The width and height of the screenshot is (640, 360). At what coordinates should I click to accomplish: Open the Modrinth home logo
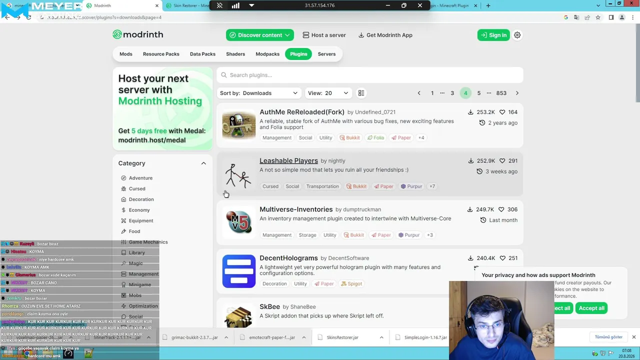click(x=138, y=34)
